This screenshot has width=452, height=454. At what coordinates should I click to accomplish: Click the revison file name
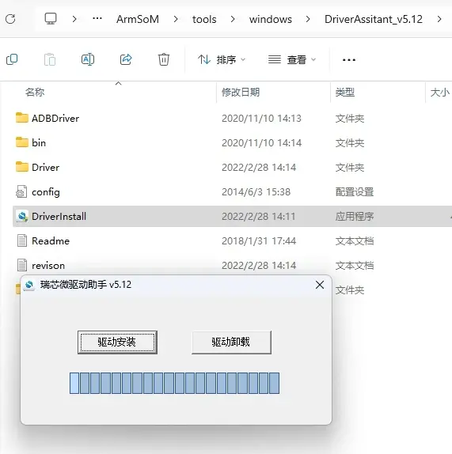(x=48, y=266)
